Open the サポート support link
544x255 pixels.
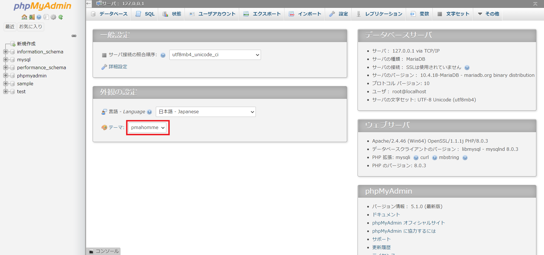tap(381, 239)
